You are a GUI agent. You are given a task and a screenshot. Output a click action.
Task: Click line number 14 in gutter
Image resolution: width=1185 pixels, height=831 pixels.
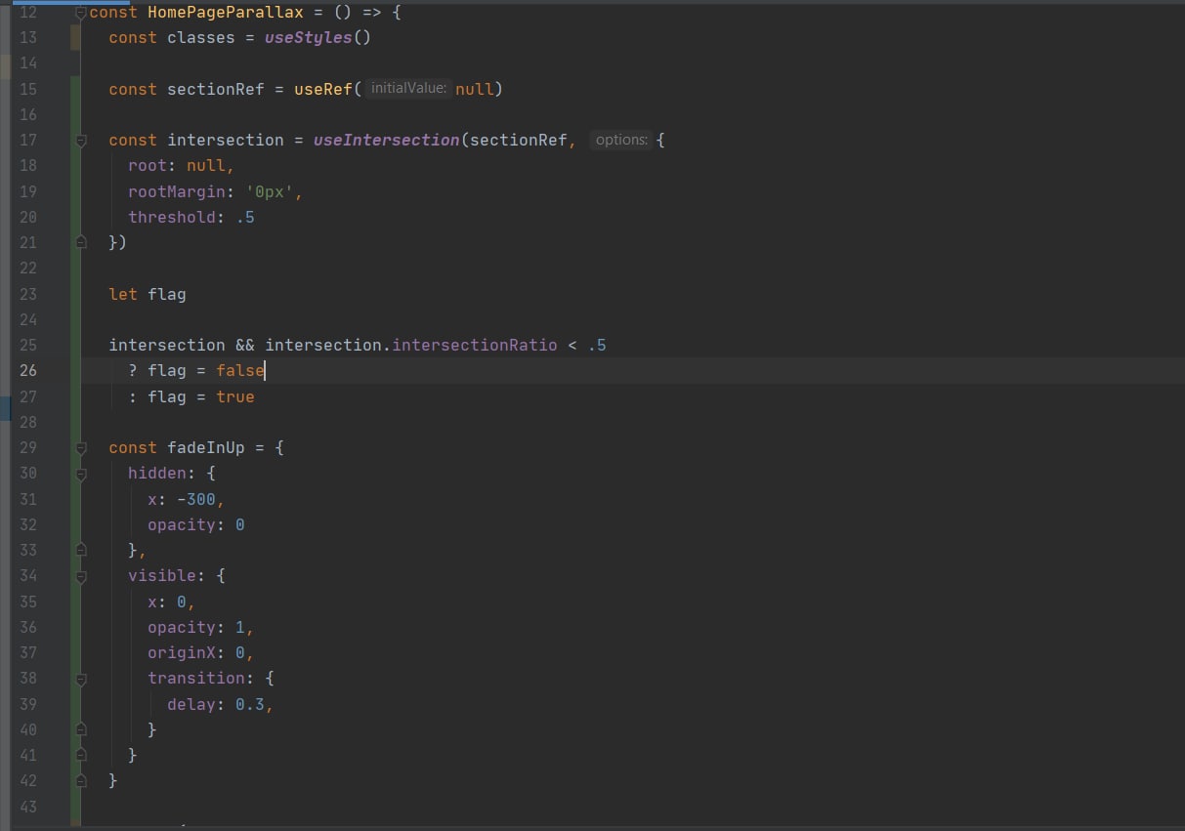click(27, 63)
